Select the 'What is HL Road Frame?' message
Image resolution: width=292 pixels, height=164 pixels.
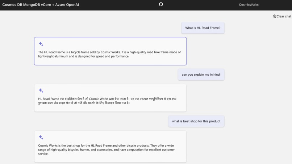(x=203, y=28)
